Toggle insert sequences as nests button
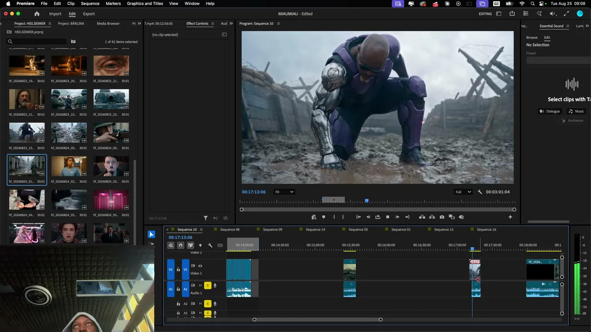 [171, 245]
